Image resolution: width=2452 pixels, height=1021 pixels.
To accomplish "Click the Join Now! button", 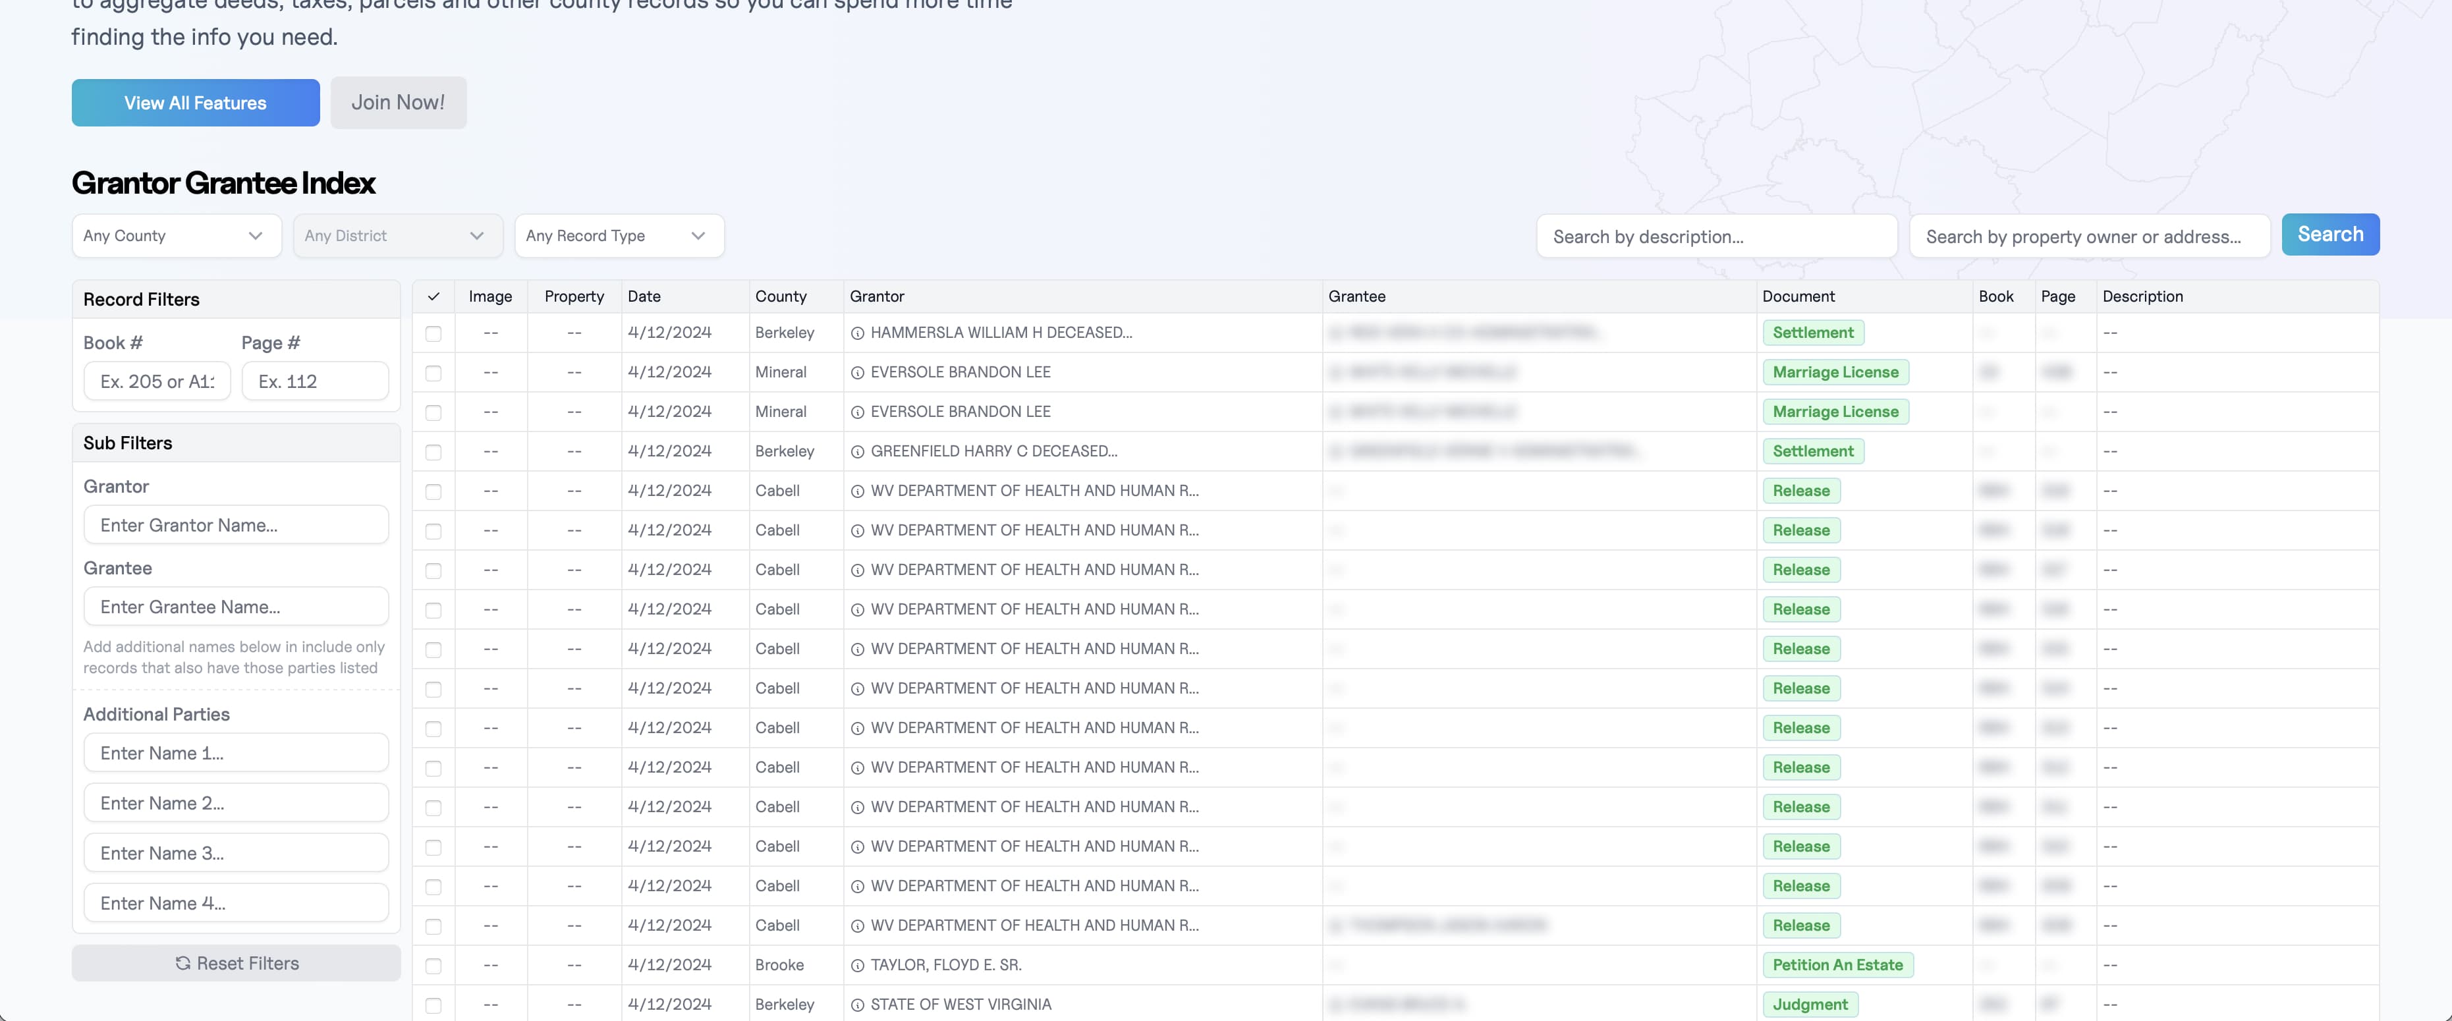I will 398,103.
